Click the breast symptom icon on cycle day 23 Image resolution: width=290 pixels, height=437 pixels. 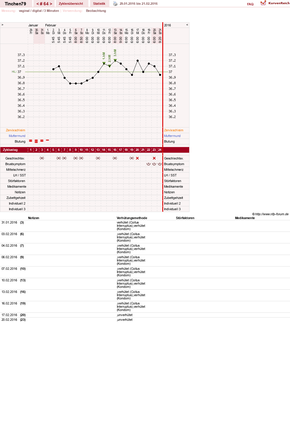(x=154, y=164)
